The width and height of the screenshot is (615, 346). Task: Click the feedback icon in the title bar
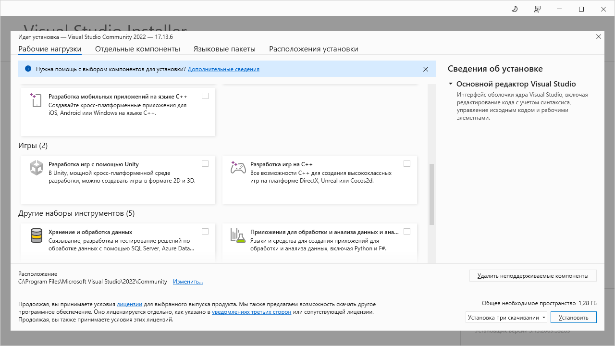pyautogui.click(x=537, y=9)
